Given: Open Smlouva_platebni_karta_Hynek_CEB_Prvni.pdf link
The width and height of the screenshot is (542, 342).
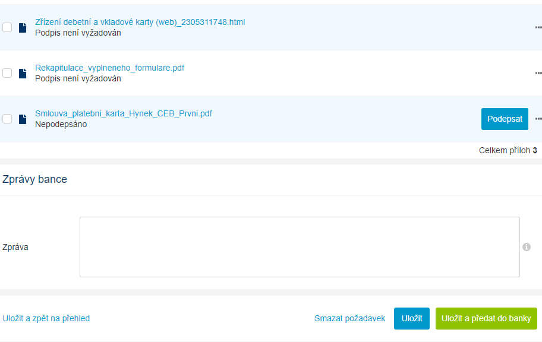Looking at the screenshot, I should point(124,113).
